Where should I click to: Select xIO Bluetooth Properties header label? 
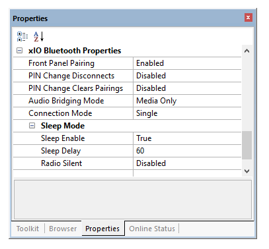pos(75,51)
